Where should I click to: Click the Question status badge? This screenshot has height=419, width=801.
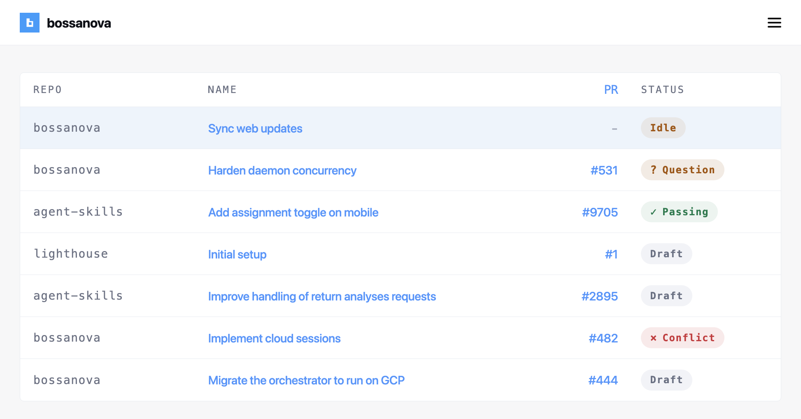pos(682,170)
